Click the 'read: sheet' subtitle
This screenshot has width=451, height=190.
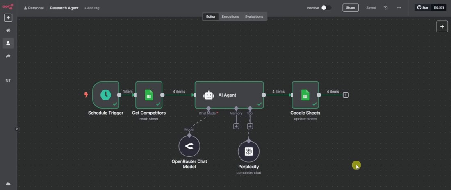point(149,119)
